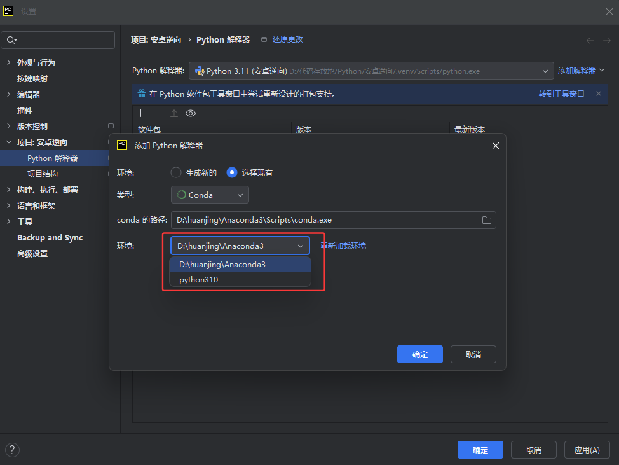619x465 pixels.
Task: Navigate back with left arrow icon
Action: pyautogui.click(x=590, y=41)
